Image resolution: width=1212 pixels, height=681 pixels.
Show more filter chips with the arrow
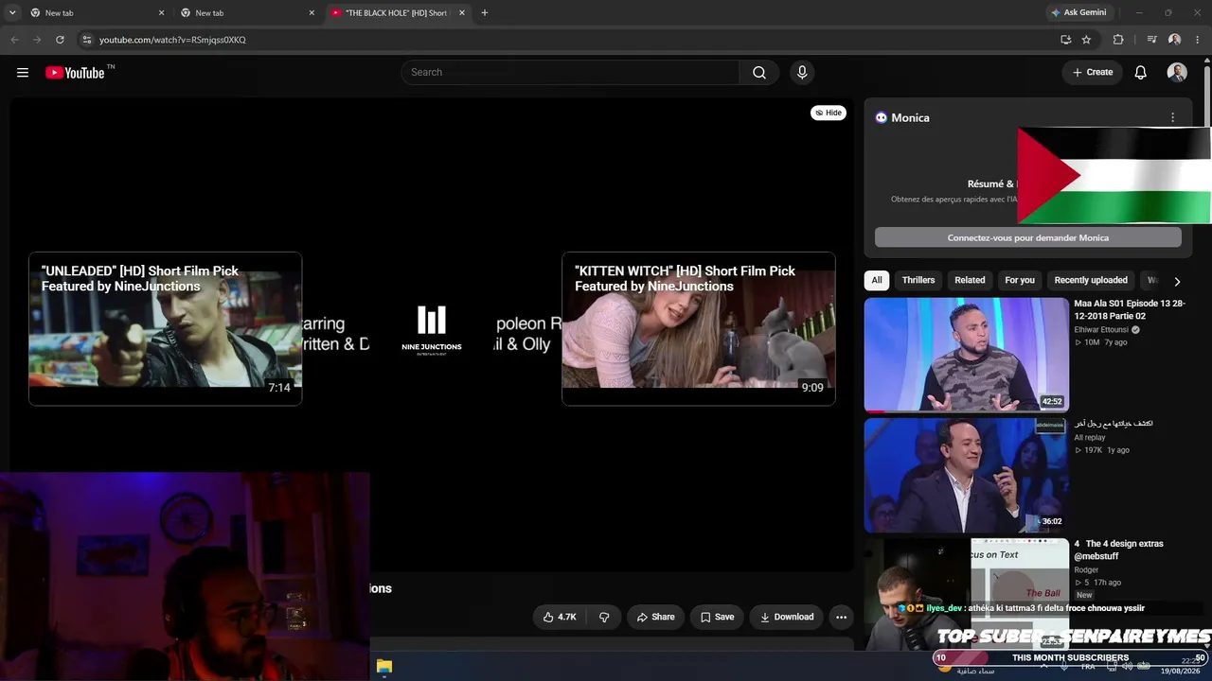pyautogui.click(x=1177, y=281)
